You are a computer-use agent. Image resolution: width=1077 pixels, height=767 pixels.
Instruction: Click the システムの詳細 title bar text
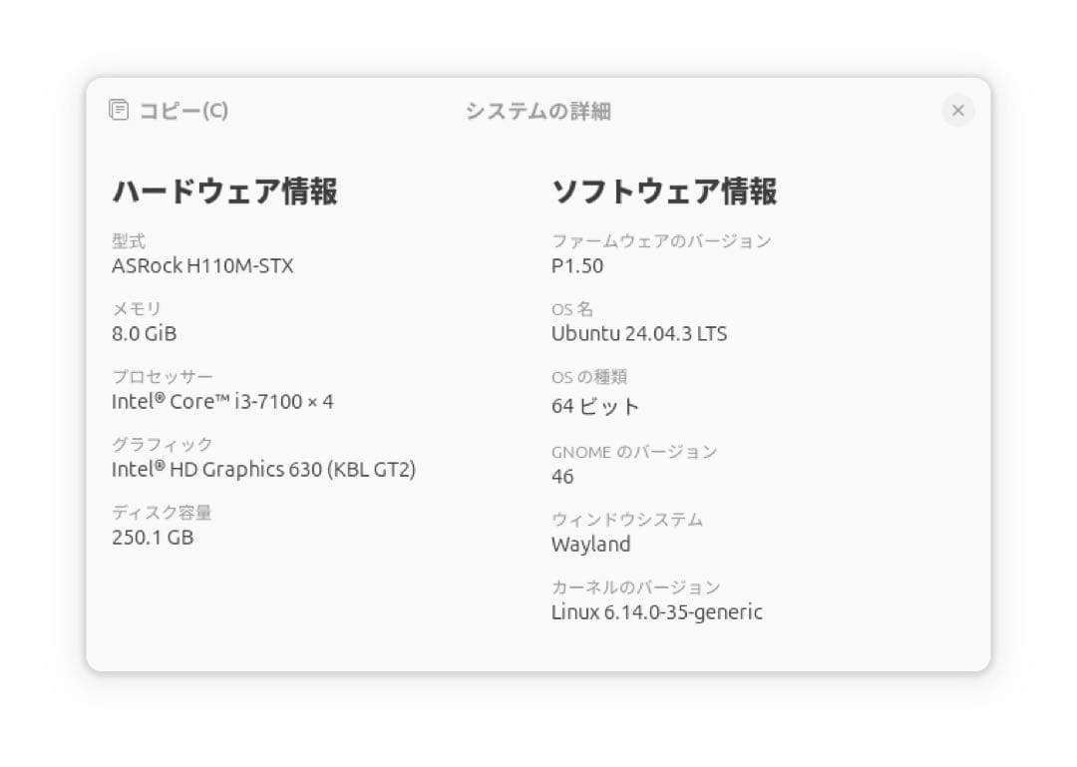(538, 113)
